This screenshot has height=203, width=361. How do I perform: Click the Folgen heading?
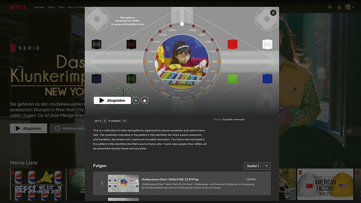(x=100, y=166)
